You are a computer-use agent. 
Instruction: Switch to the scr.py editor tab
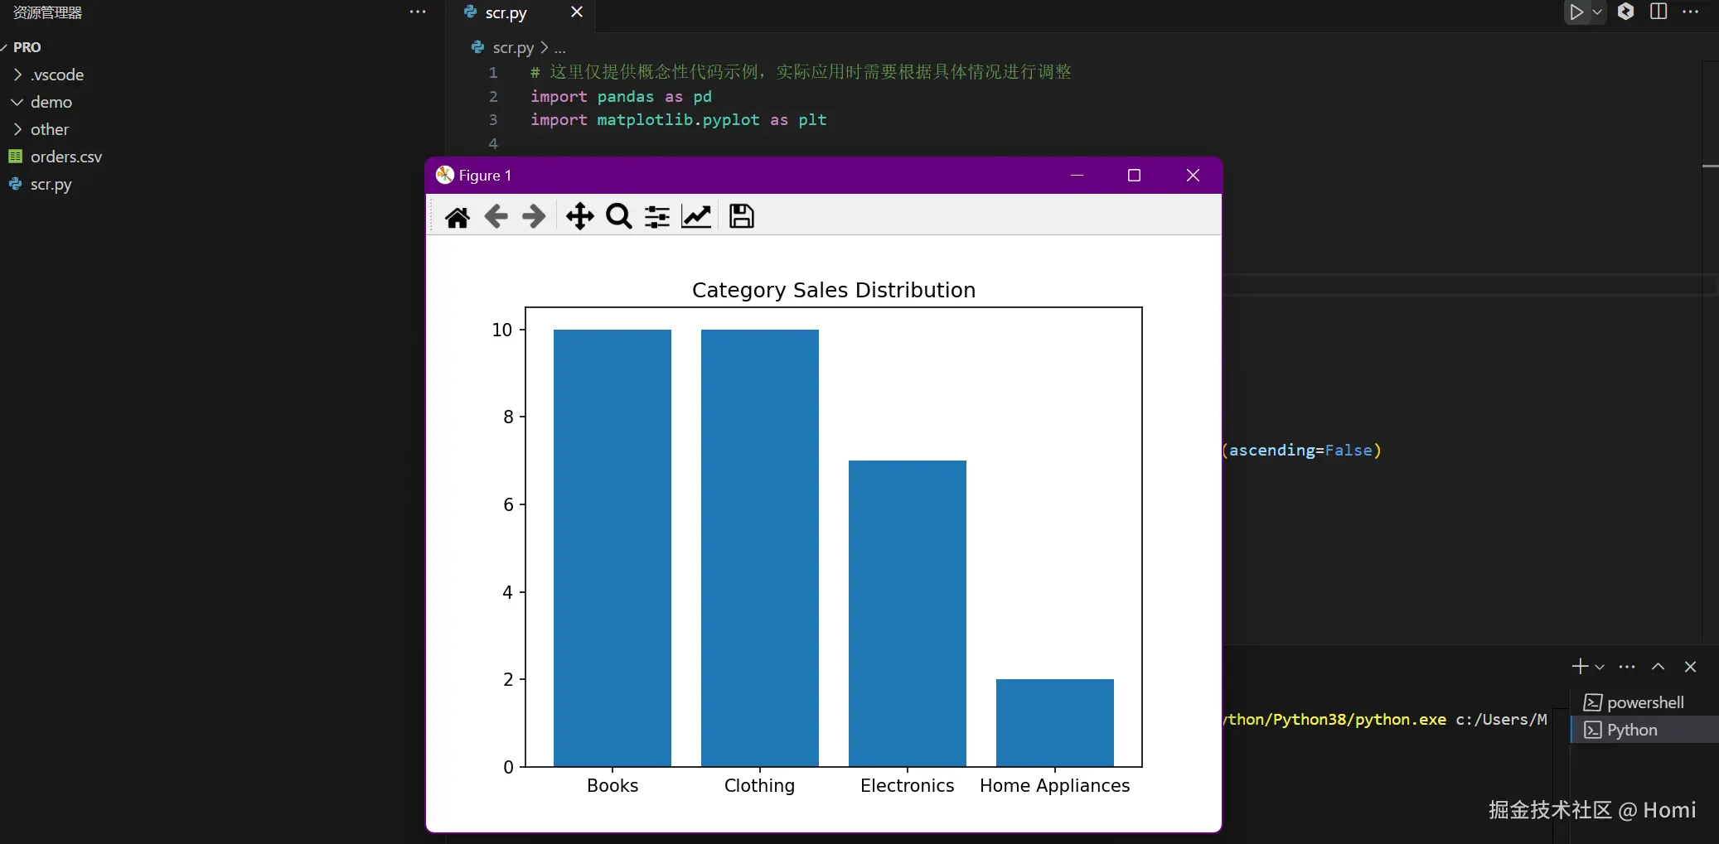(x=506, y=12)
